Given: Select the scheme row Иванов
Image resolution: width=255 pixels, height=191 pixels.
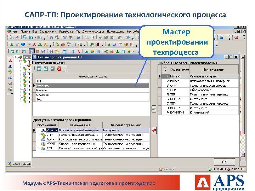Looking at the screenshot, I should tap(92, 90).
